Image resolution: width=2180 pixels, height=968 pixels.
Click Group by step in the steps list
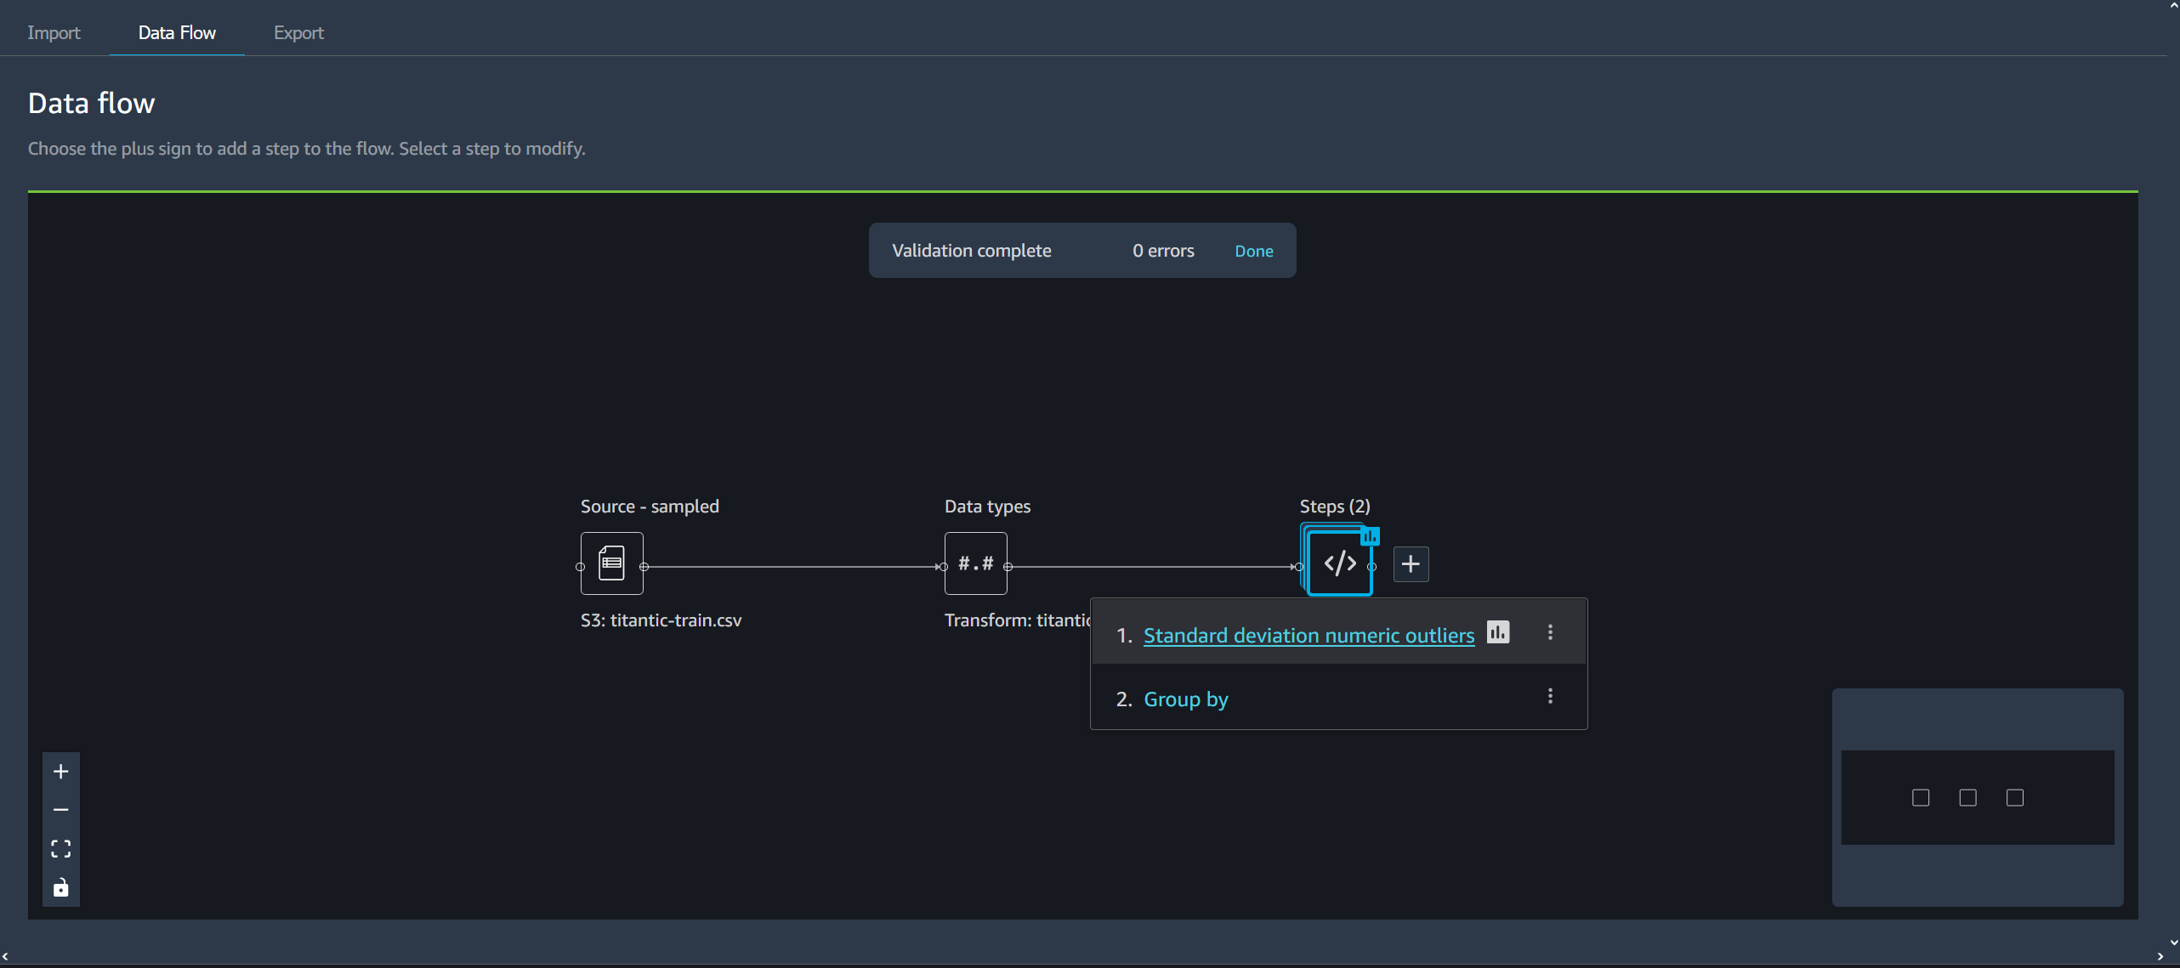tap(1184, 699)
